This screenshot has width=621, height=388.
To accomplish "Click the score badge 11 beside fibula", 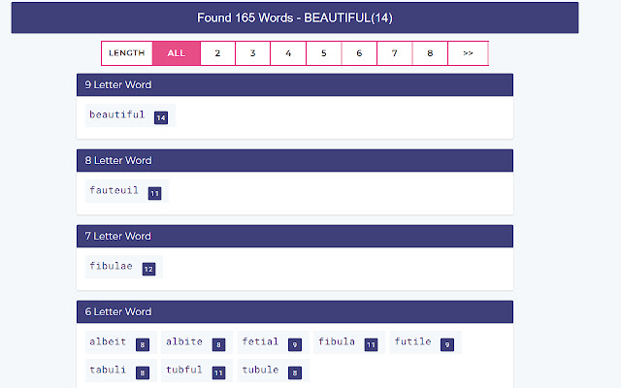I will [x=371, y=344].
